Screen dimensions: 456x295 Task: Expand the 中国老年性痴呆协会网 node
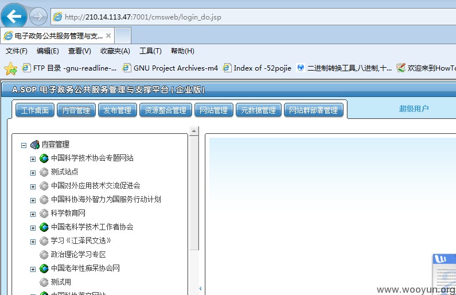click(x=33, y=269)
